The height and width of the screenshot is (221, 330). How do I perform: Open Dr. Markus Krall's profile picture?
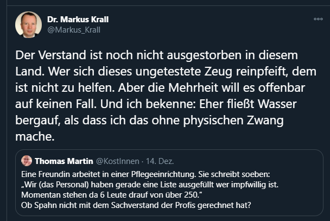click(28, 24)
